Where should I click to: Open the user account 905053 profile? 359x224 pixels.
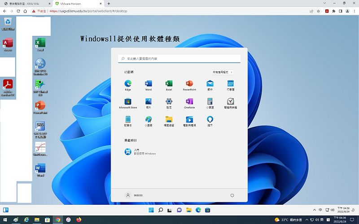click(134, 195)
